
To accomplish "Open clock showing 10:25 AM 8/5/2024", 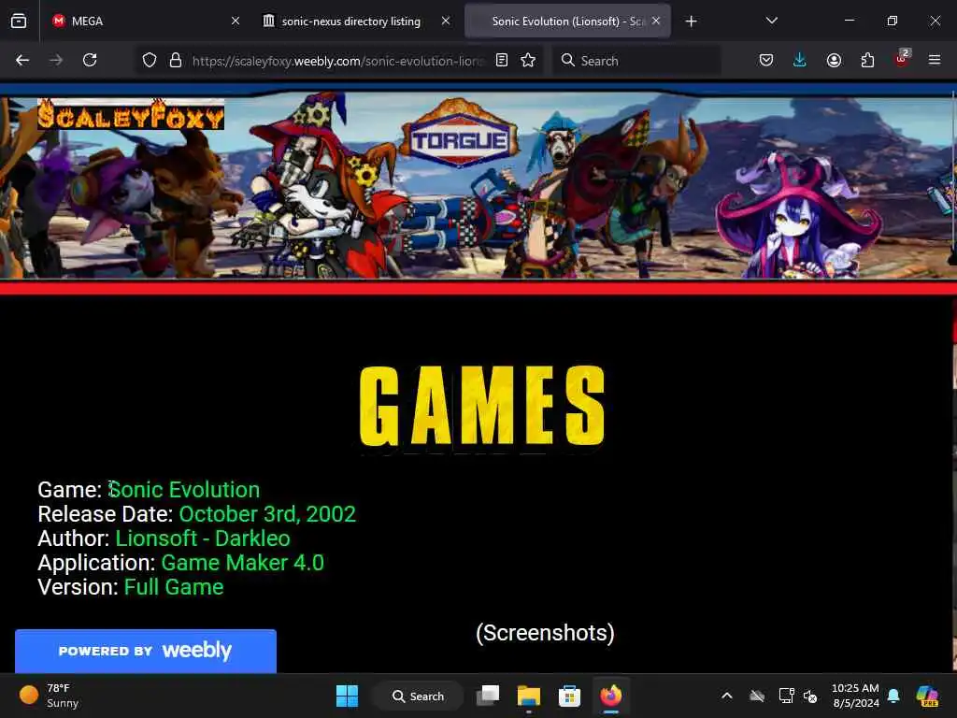I will pos(856,696).
